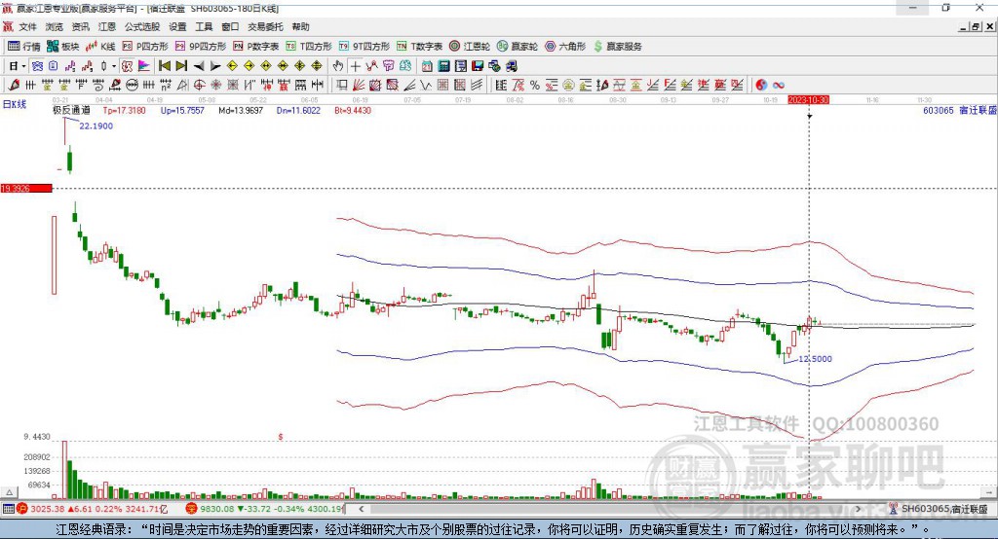Click the red floppy save icon
Viewport: 998px width, 539px height.
tap(478, 66)
